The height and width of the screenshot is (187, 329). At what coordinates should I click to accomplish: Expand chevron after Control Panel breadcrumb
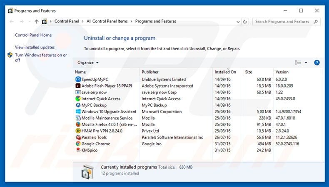[x=83, y=21]
